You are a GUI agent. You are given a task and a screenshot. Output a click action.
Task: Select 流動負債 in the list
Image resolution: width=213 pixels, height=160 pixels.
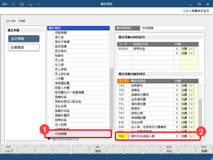click(x=79, y=33)
